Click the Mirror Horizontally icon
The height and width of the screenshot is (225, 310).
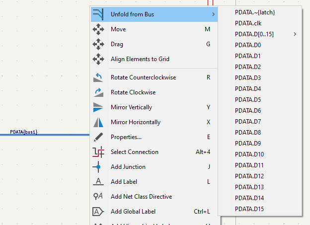pos(98,122)
